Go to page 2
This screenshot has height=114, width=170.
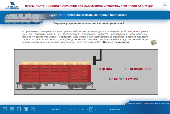tap(75, 109)
